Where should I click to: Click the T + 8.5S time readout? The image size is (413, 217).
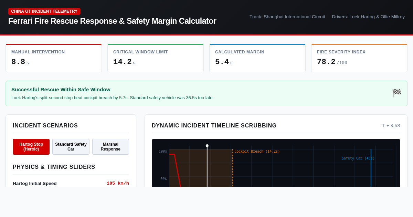click(x=391, y=126)
